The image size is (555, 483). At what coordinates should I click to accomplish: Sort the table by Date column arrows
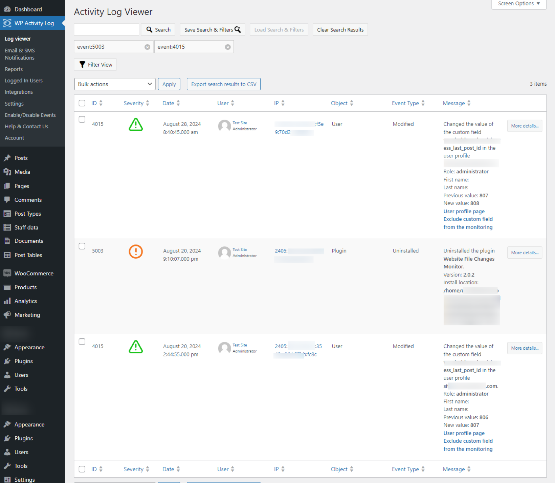pyautogui.click(x=178, y=103)
